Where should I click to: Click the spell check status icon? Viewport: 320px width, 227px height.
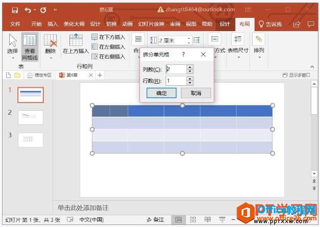[70, 219]
